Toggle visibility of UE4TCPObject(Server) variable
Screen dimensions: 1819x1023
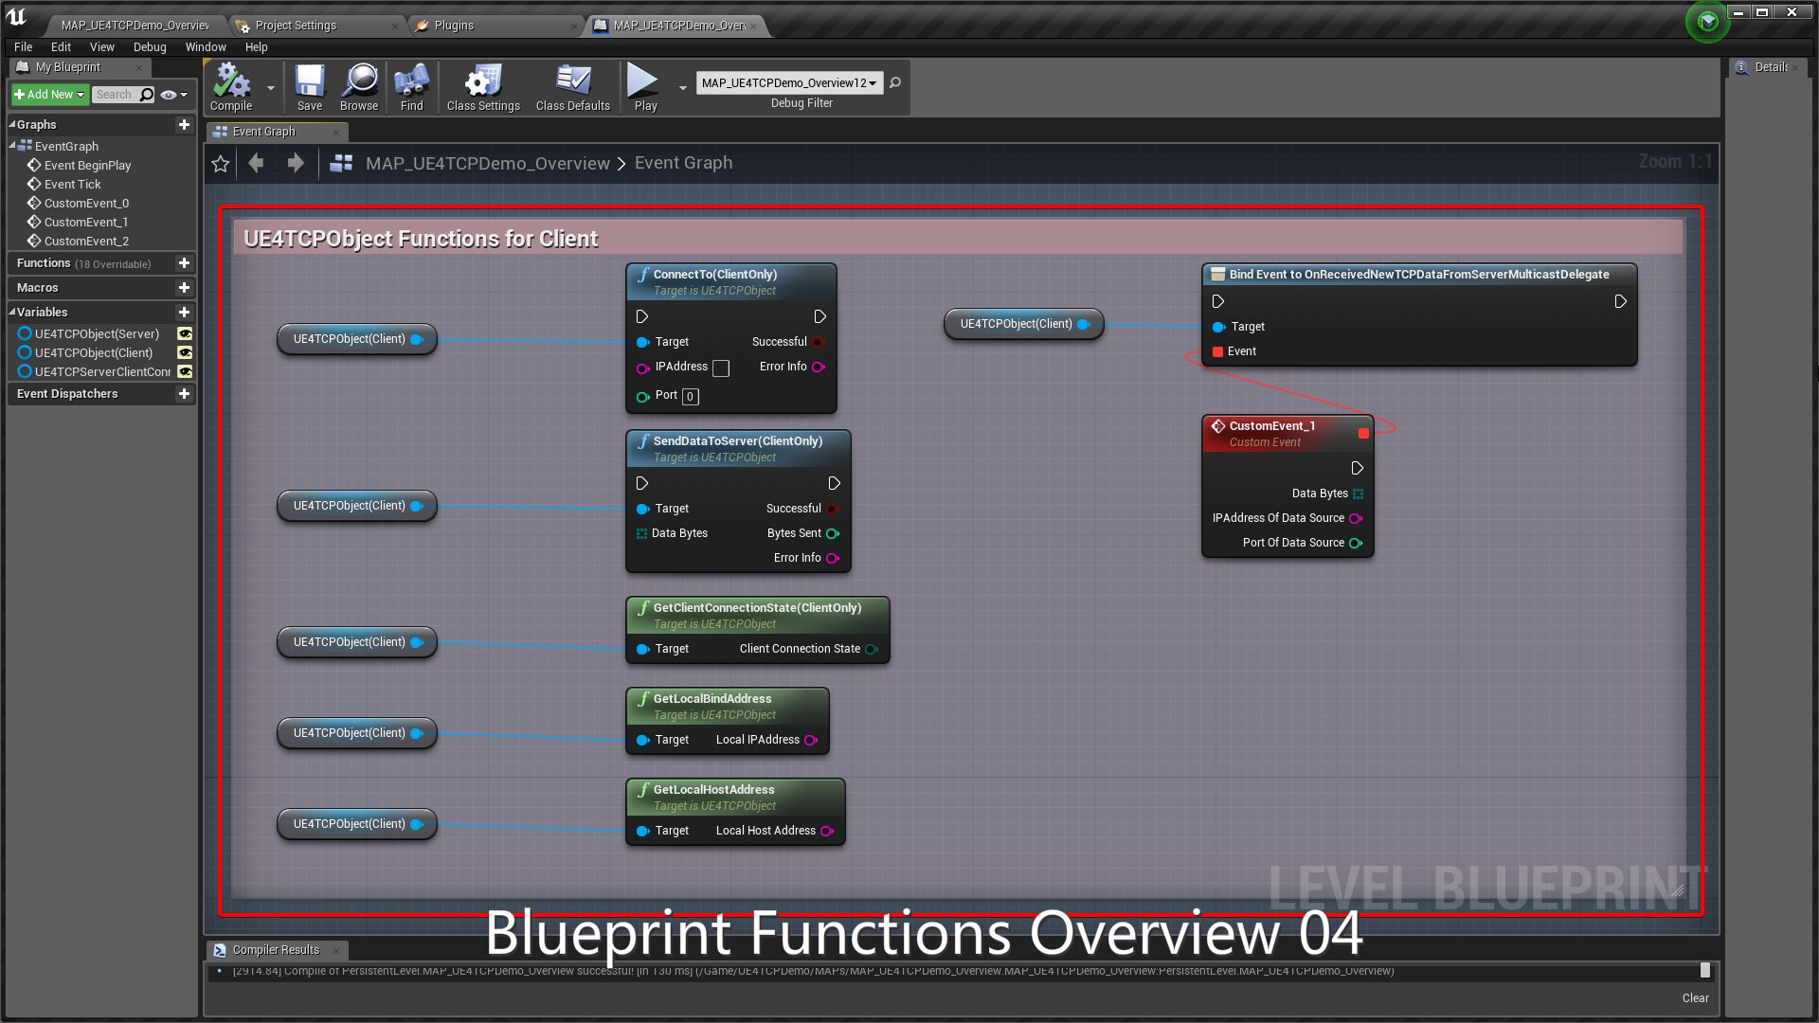185,333
